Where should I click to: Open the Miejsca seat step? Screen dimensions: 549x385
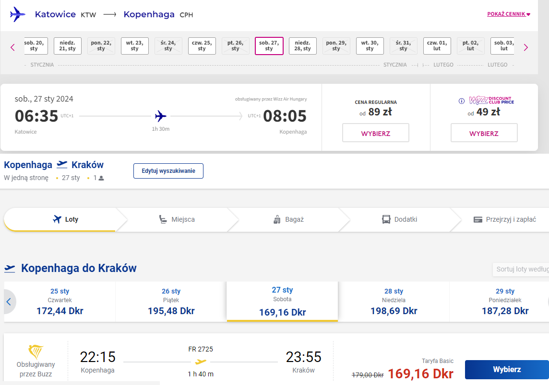(177, 219)
